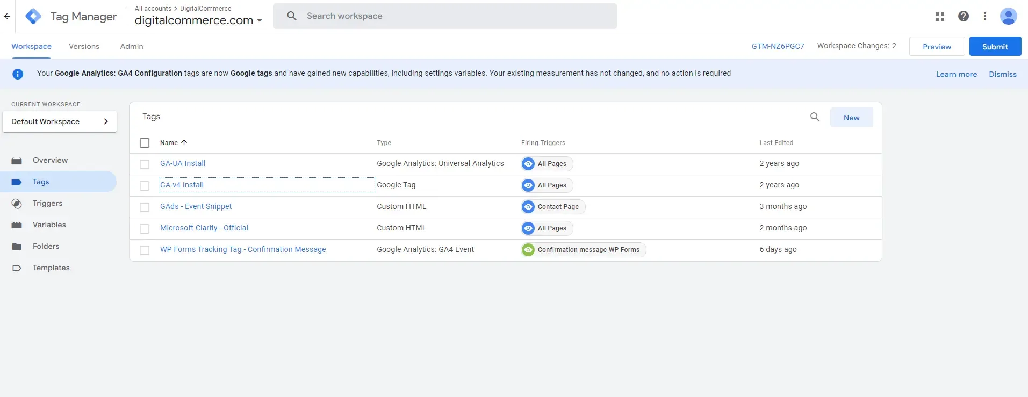Click the blue Submit button
The image size is (1028, 397).
(x=995, y=47)
